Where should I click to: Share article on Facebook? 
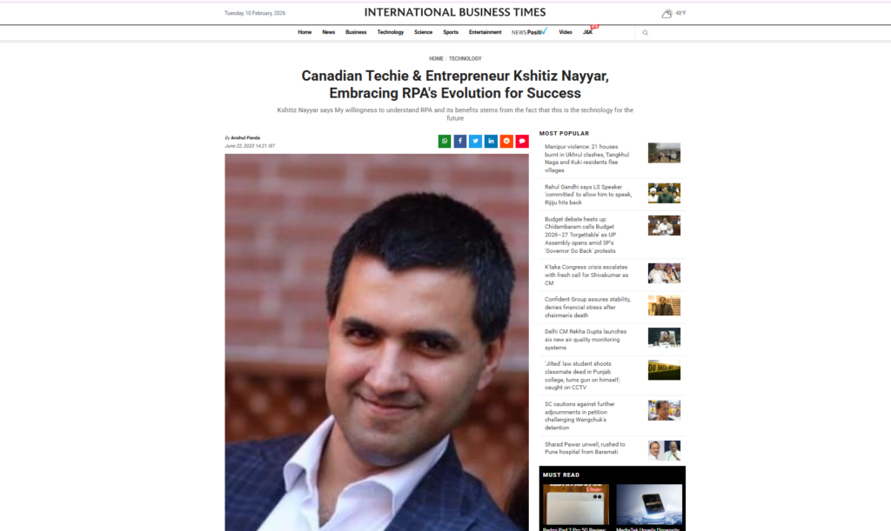pos(460,142)
